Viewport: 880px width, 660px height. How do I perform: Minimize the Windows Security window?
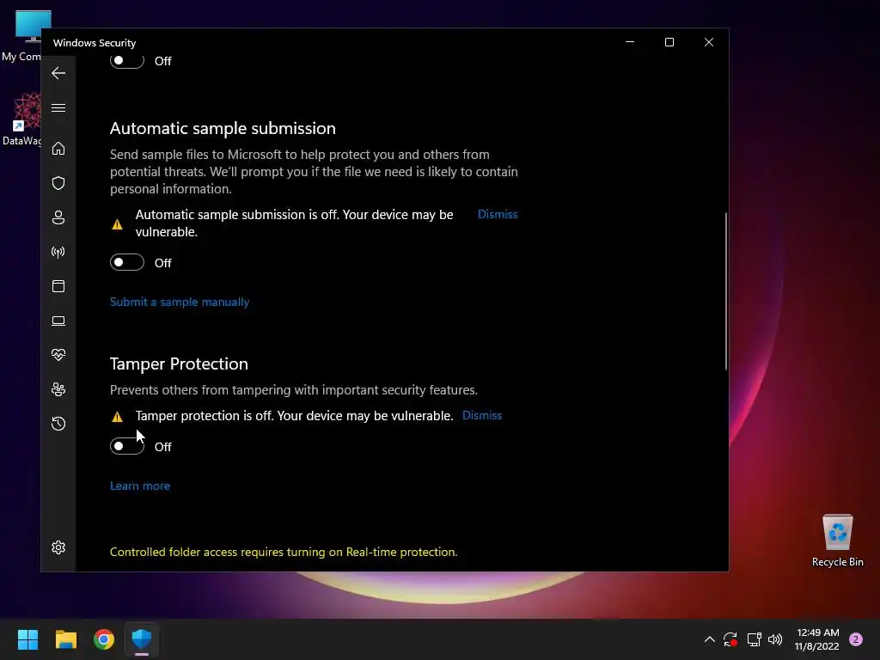[x=630, y=42]
